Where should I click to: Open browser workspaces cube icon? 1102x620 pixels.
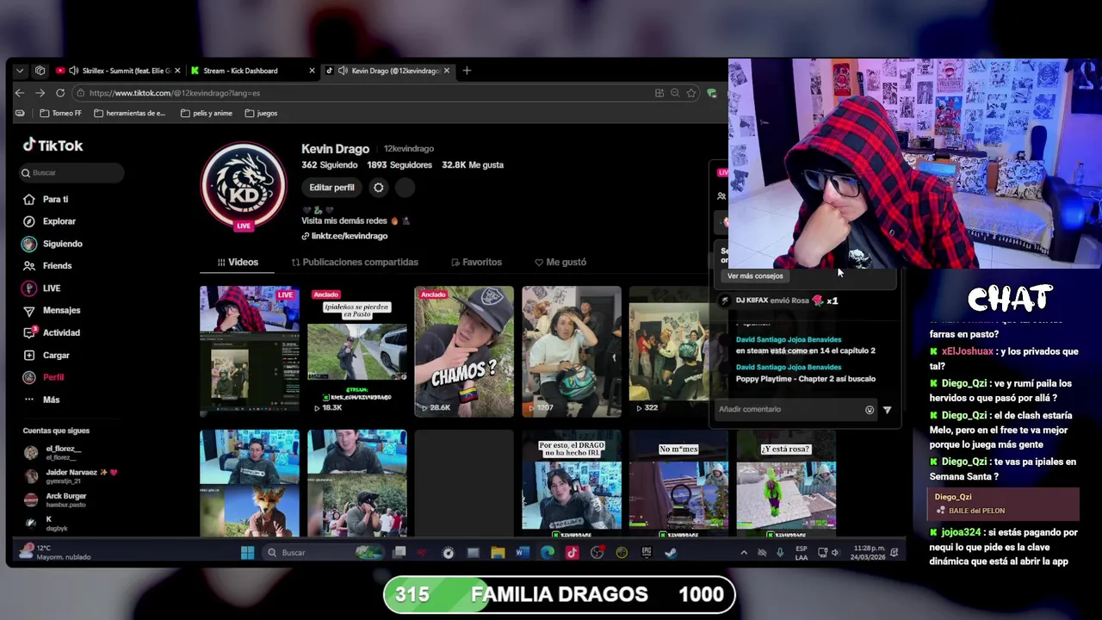(x=40, y=71)
